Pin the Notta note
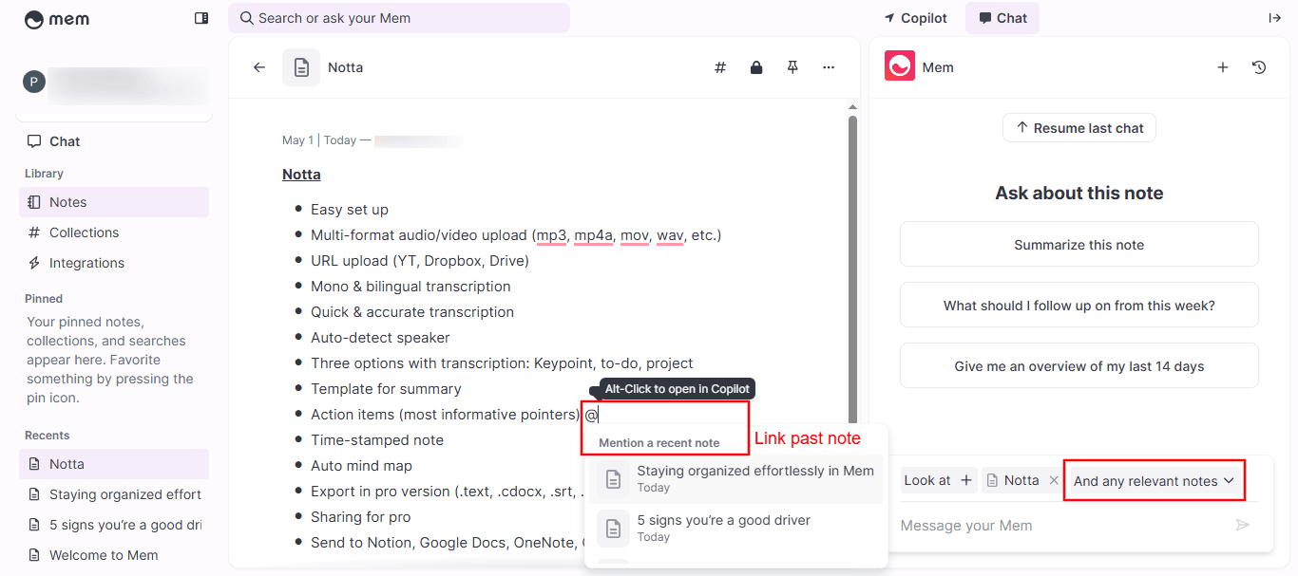 click(x=792, y=67)
